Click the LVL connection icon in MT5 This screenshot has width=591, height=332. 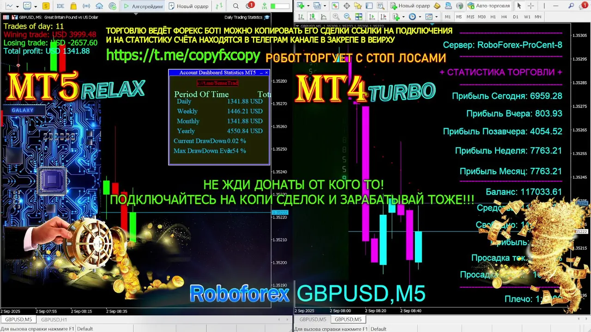[x=265, y=6]
